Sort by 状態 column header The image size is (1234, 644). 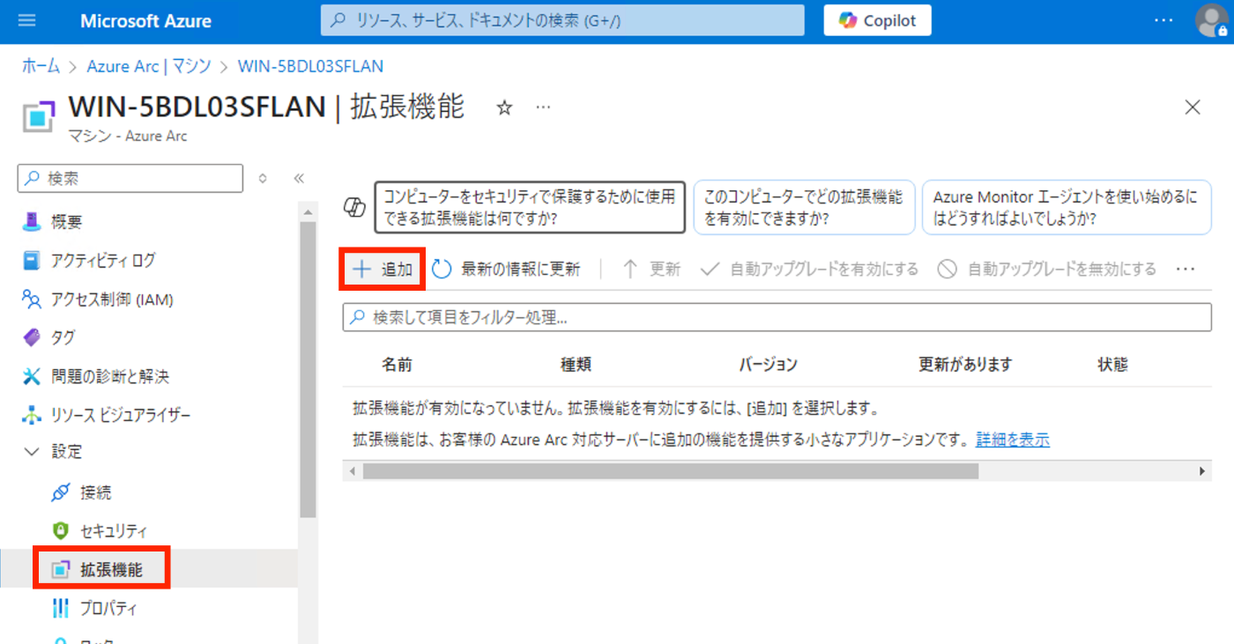tap(1112, 365)
